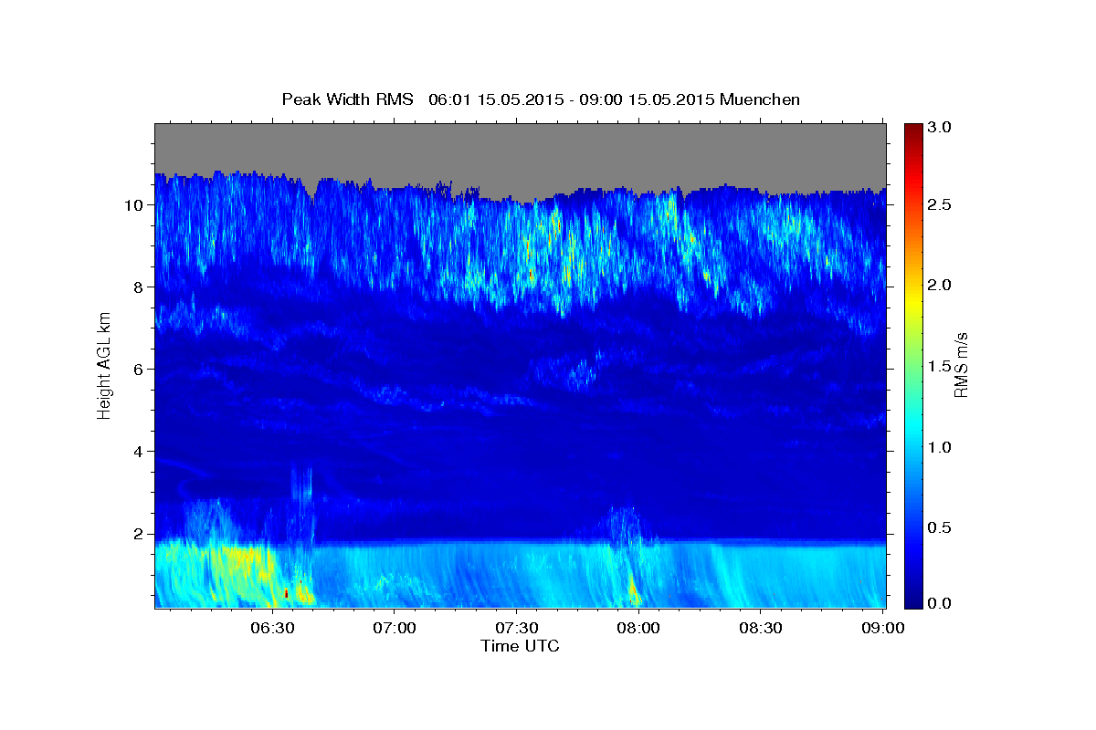Click the colorbar value 2.5
Screen dimensions: 1096x730
[x=940, y=204]
